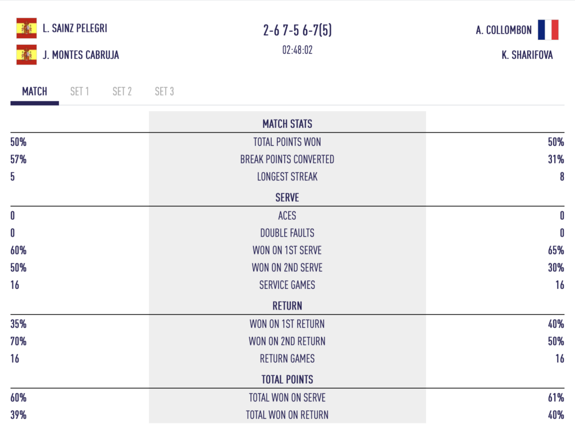Click the SERVE section header
The image size is (575, 434).
[x=287, y=197]
